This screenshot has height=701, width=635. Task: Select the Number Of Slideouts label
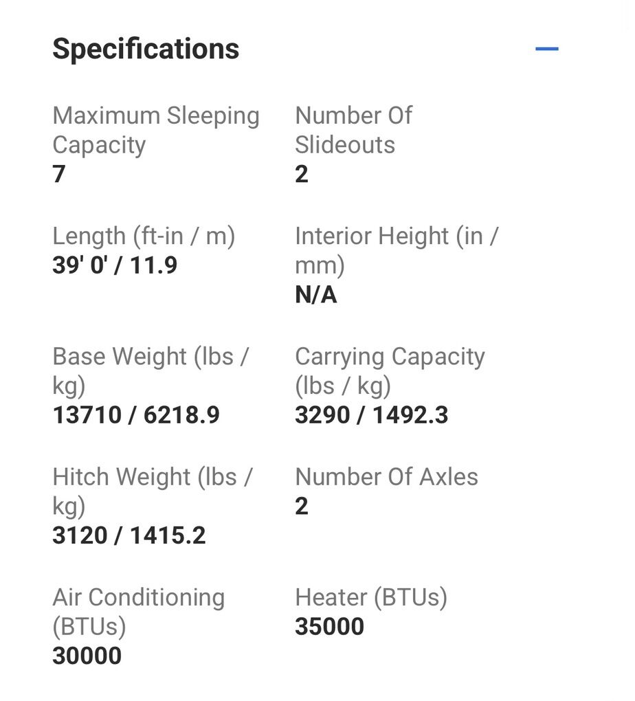(353, 130)
